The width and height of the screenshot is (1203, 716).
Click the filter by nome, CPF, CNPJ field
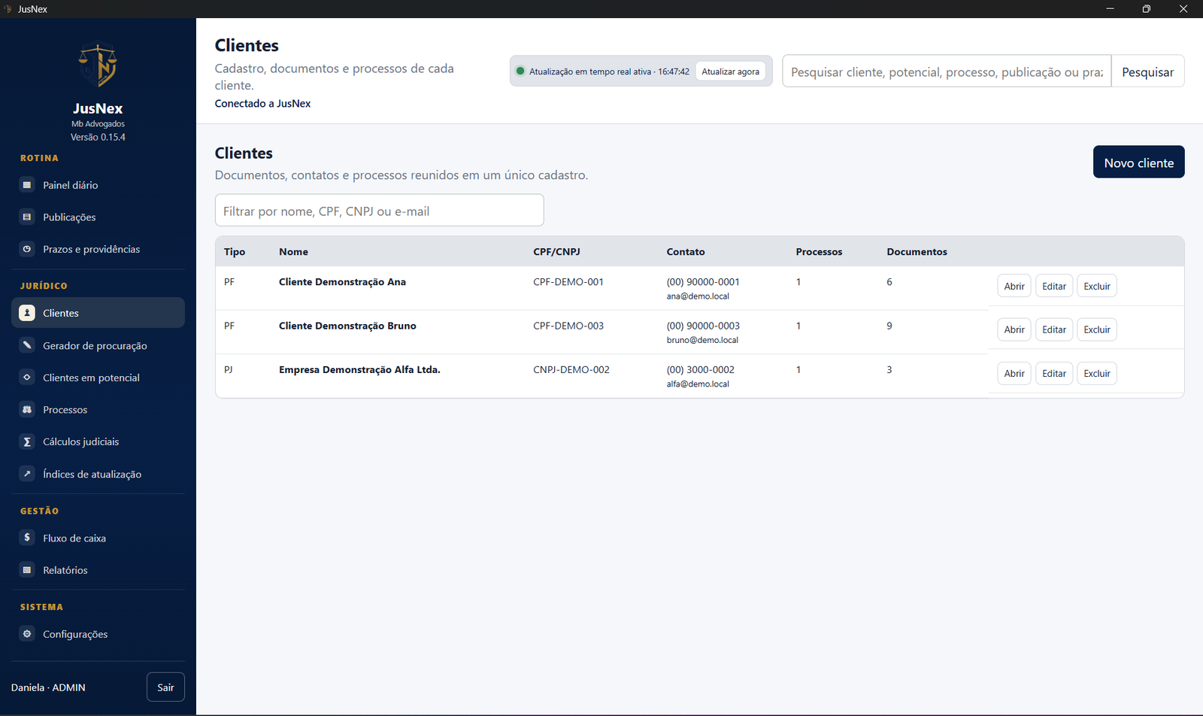point(379,210)
